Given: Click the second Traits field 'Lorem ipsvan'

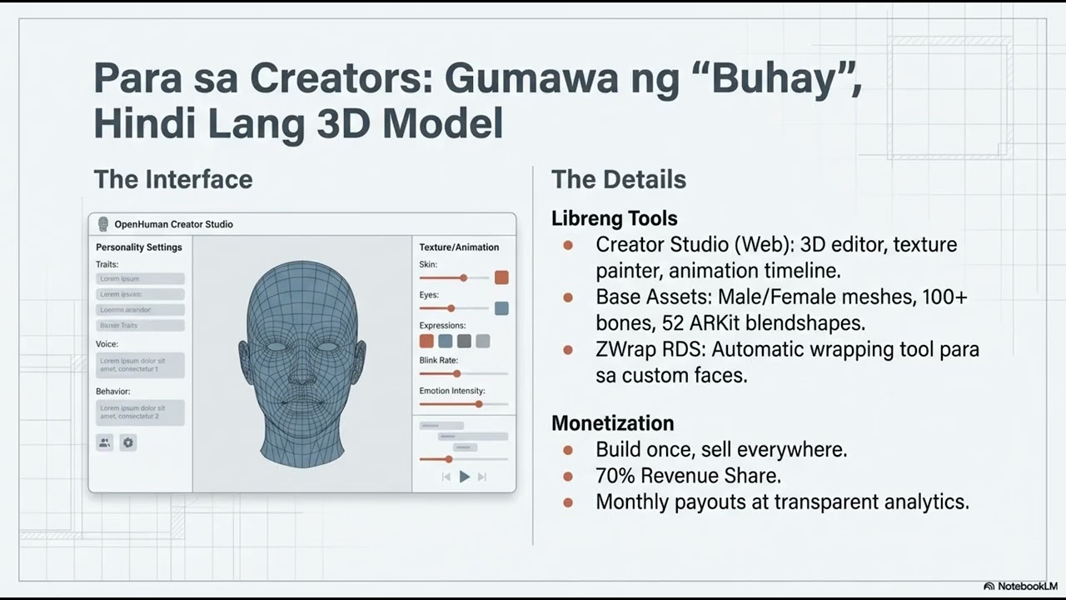Looking at the screenshot, I should point(140,294).
